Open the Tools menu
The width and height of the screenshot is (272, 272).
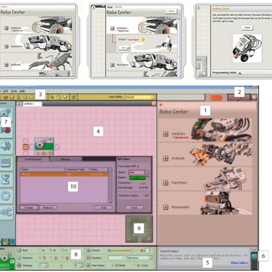[x=14, y=91]
